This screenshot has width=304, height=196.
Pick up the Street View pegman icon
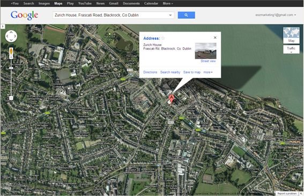click(11, 52)
